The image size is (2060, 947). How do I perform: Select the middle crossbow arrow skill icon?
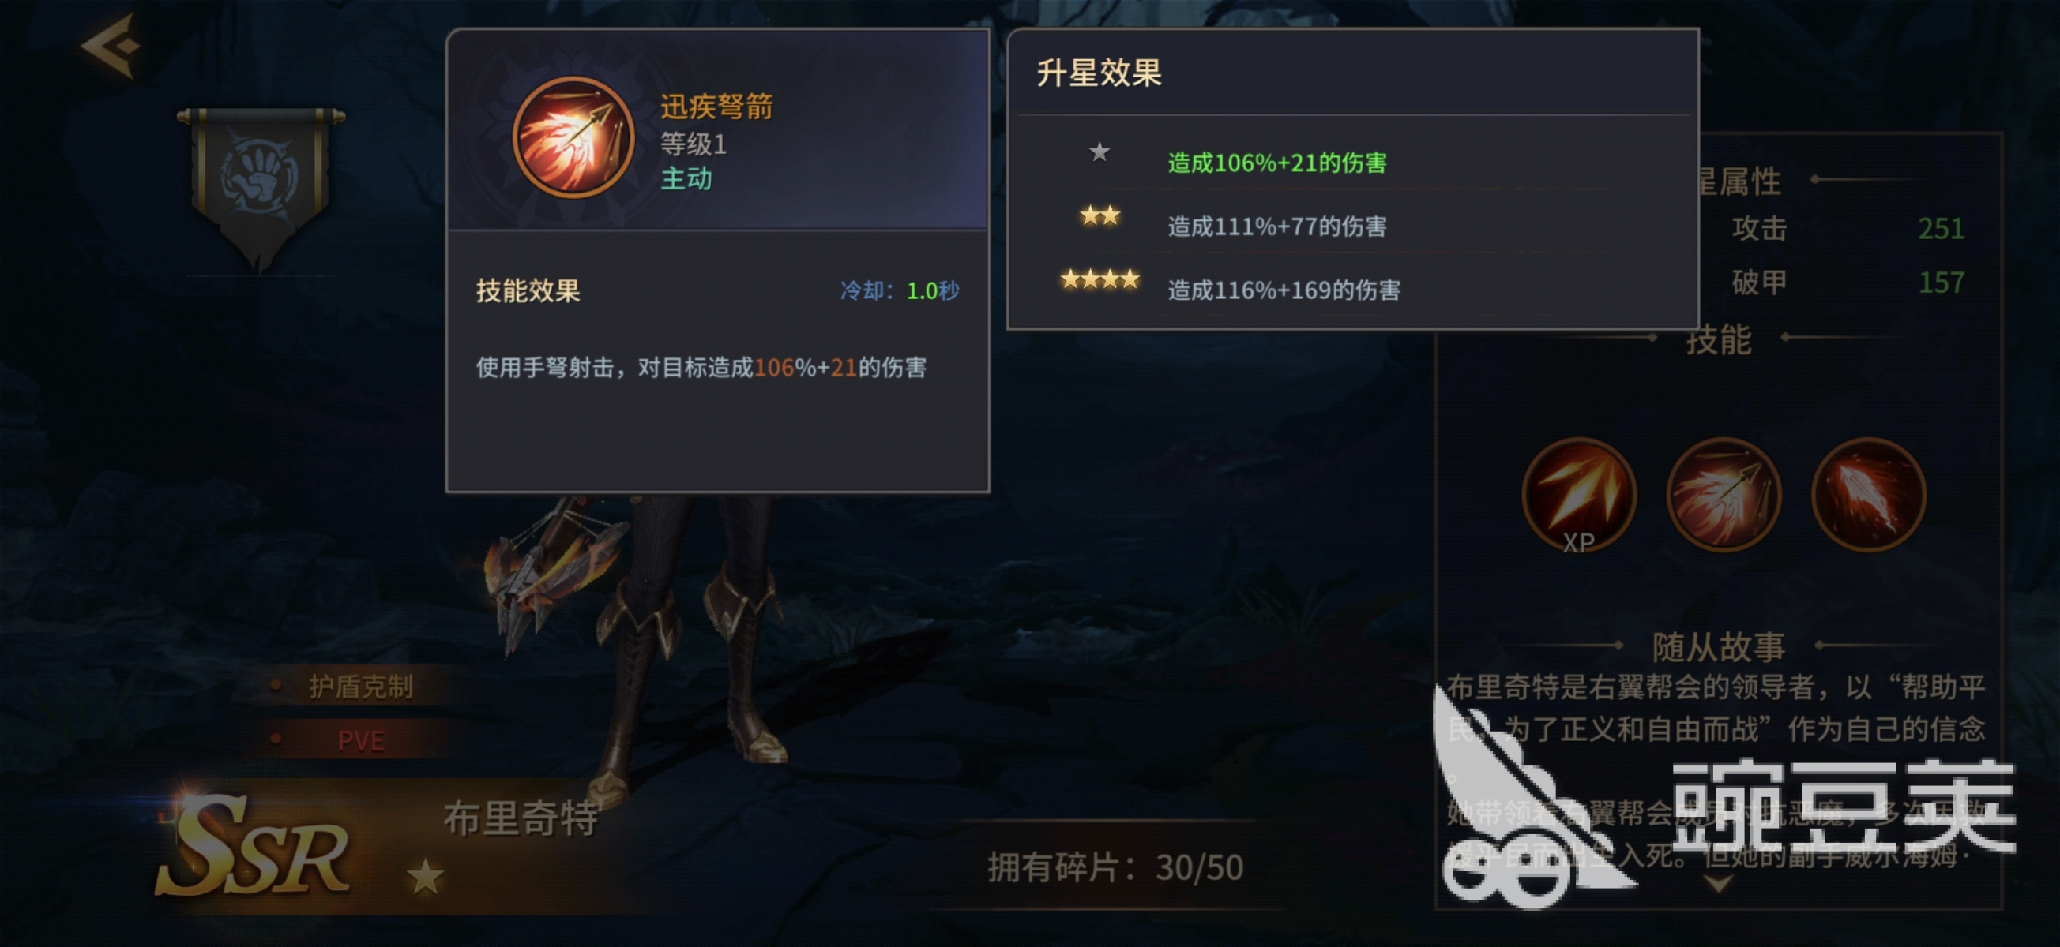pos(1724,495)
